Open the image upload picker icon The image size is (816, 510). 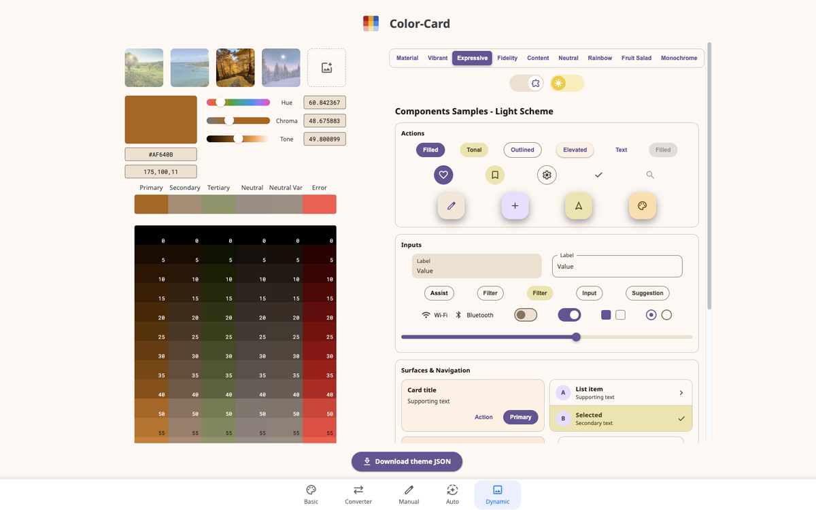point(327,67)
